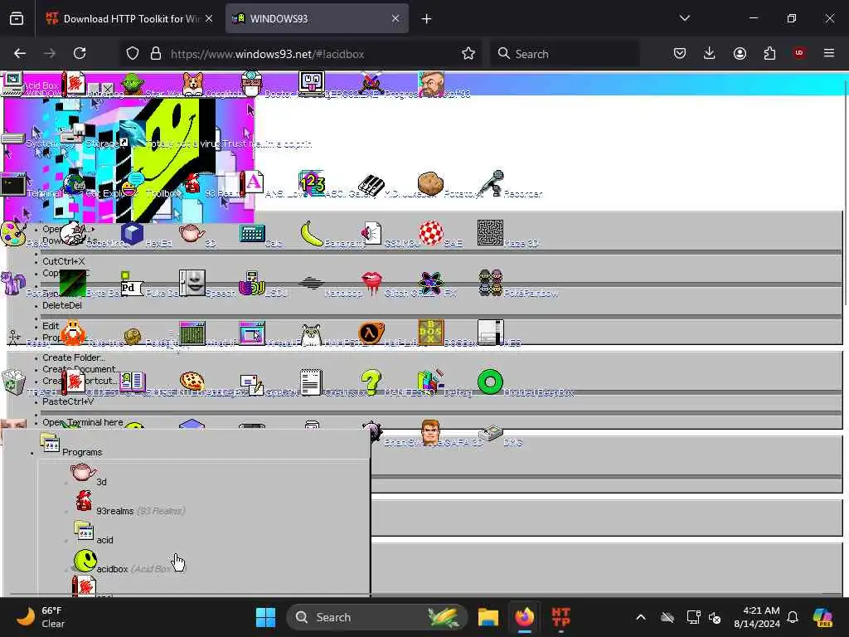Launch the red checkered ball SAE icon

point(431,233)
